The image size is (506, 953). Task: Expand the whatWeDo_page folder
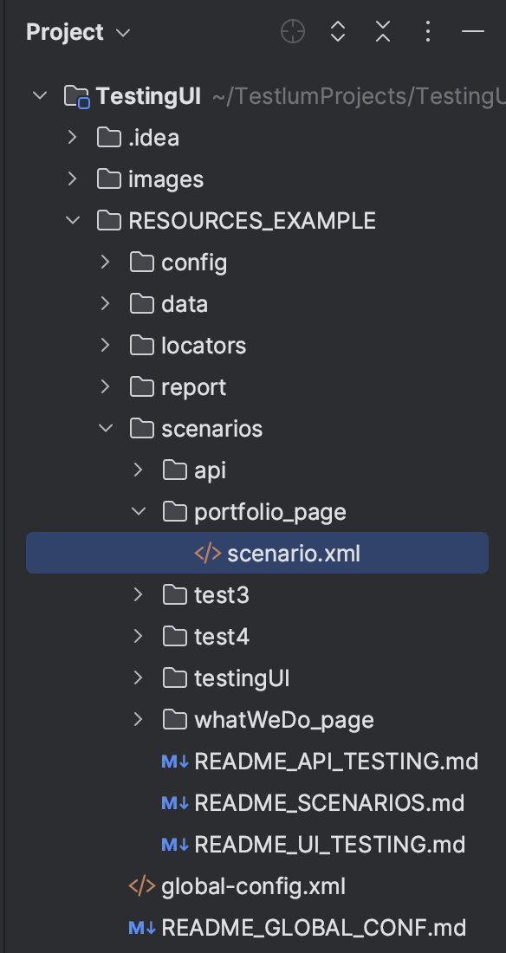click(x=138, y=720)
